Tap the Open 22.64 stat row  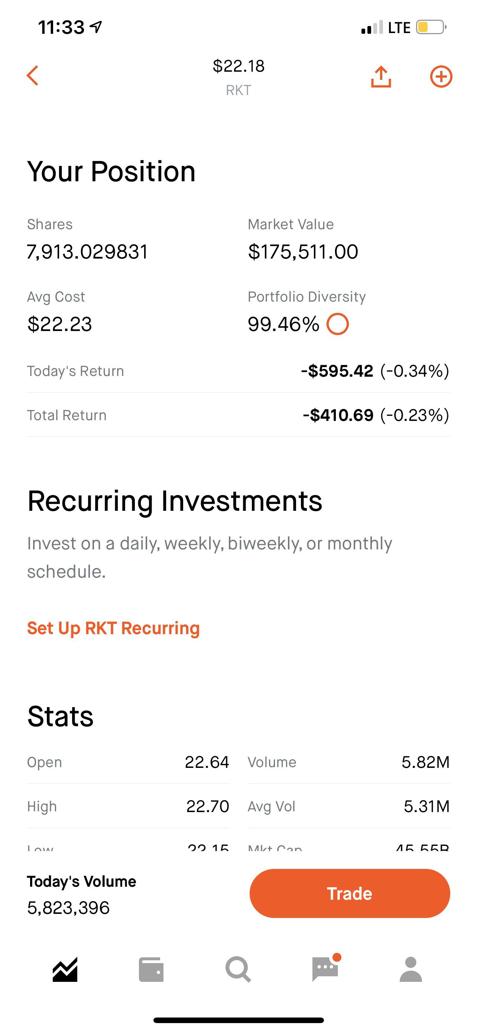point(128,762)
